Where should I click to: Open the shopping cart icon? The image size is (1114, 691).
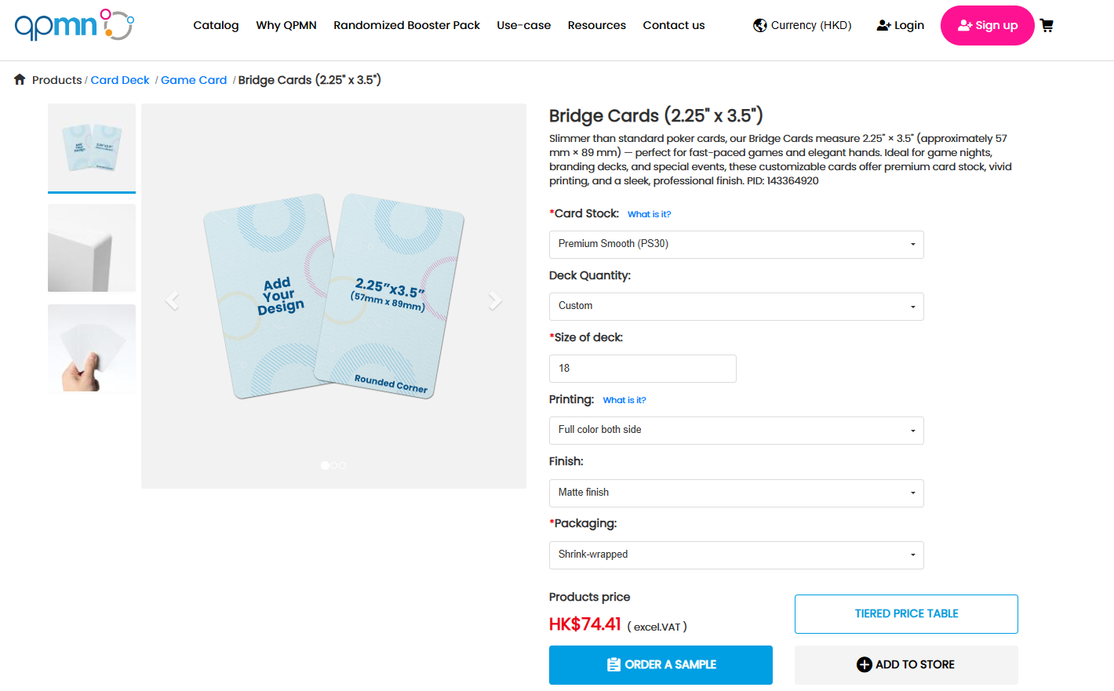[1047, 25]
